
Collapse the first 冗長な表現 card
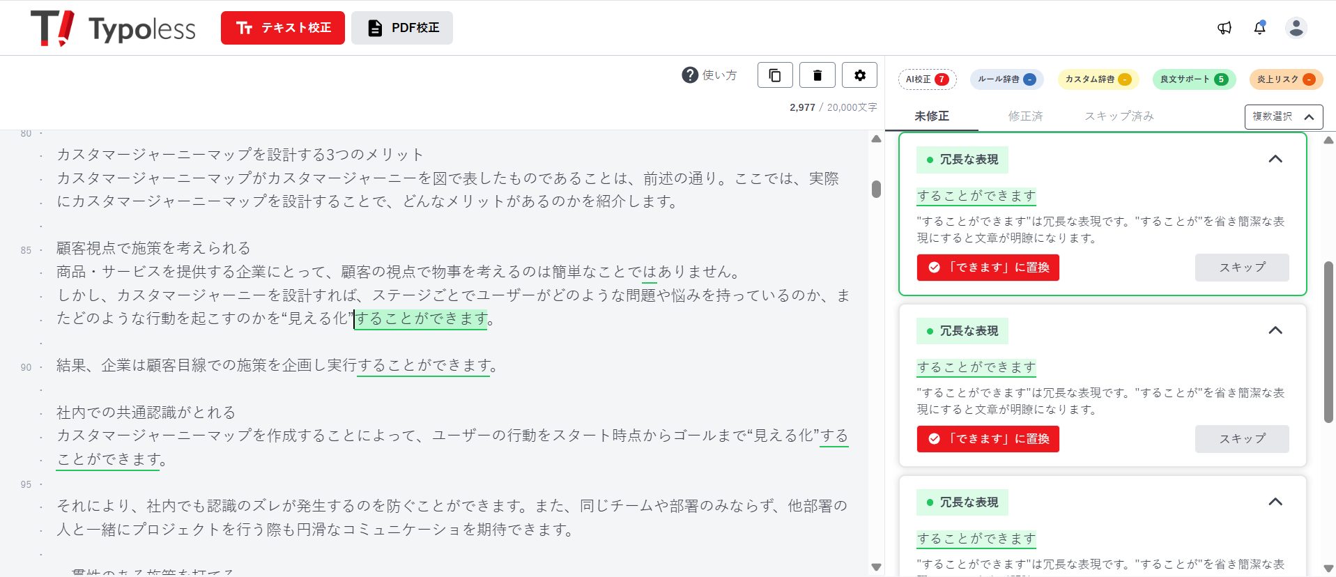1275,159
